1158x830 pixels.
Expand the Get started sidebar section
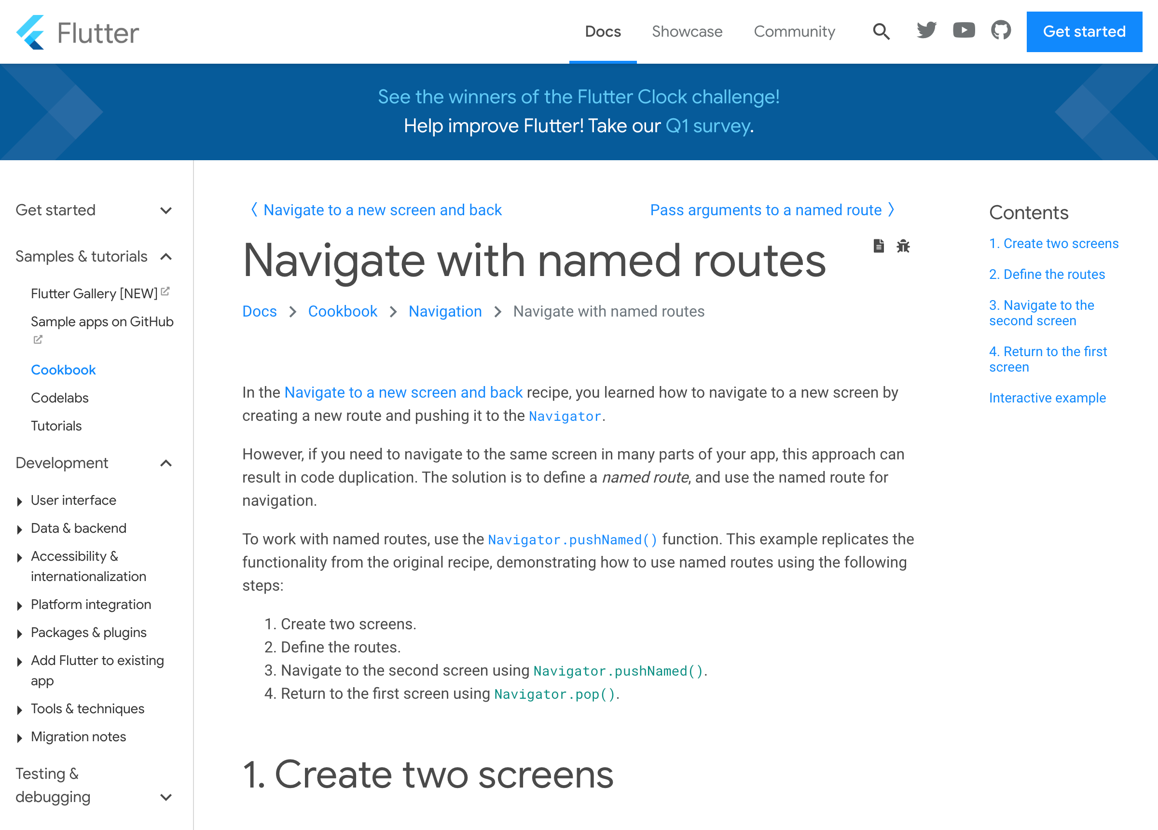coord(166,210)
